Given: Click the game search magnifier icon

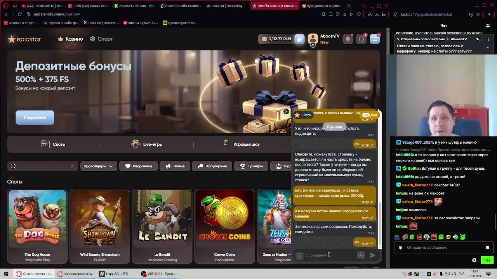Looking at the screenshot, I should point(13,166).
